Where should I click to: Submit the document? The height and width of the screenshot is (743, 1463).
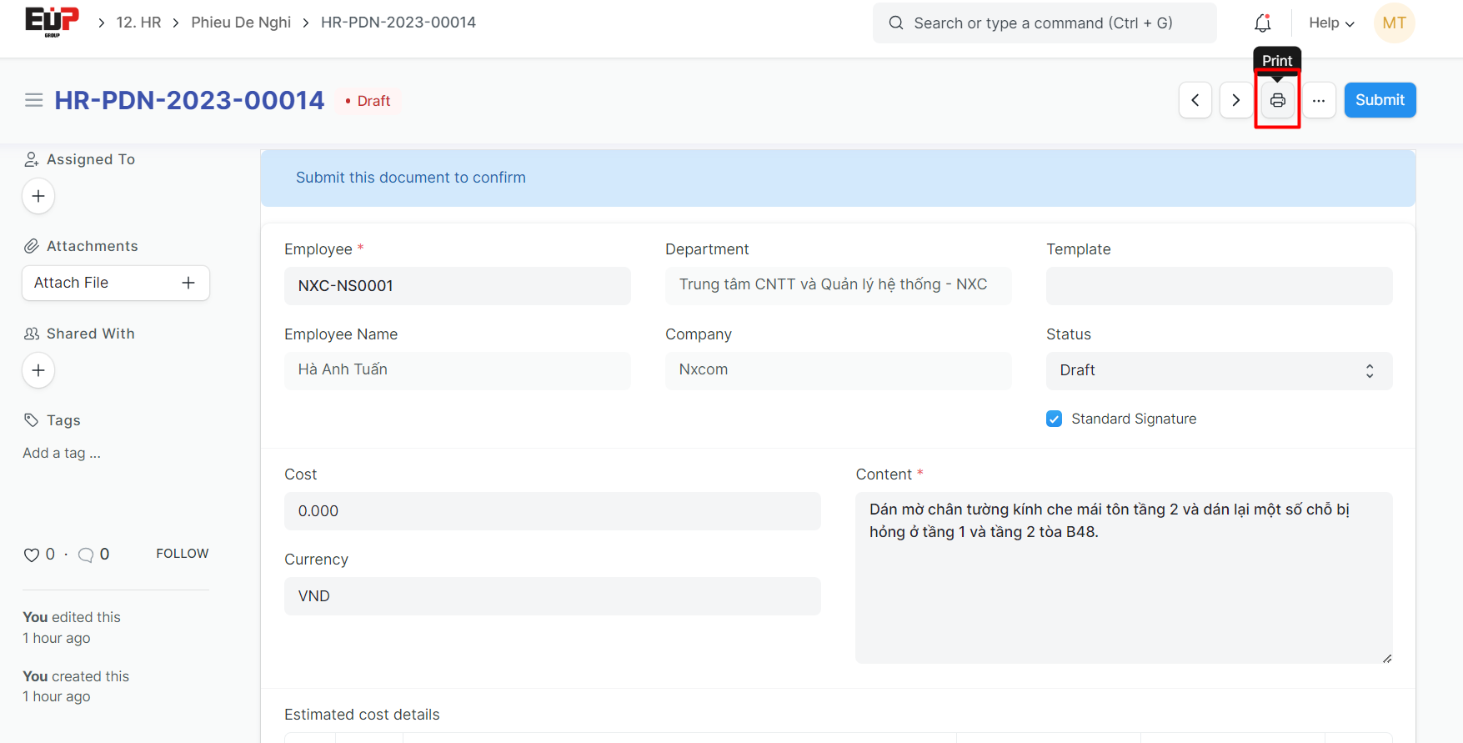[1380, 100]
